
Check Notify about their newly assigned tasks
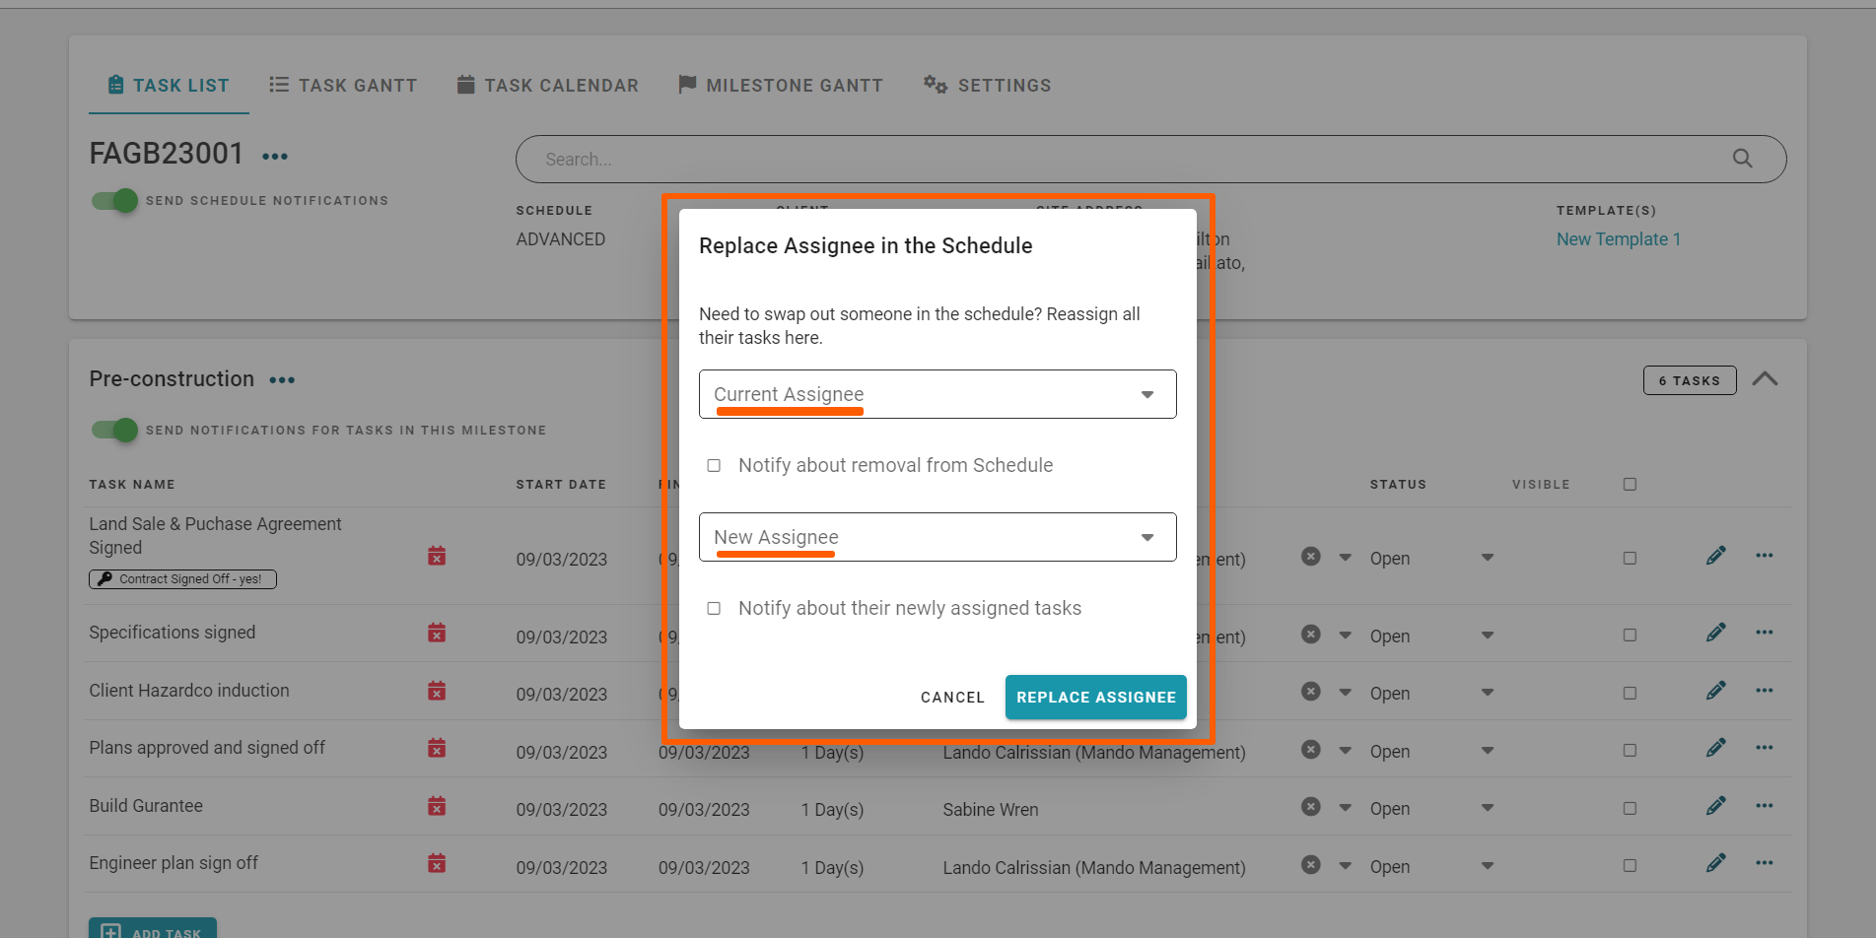click(714, 608)
